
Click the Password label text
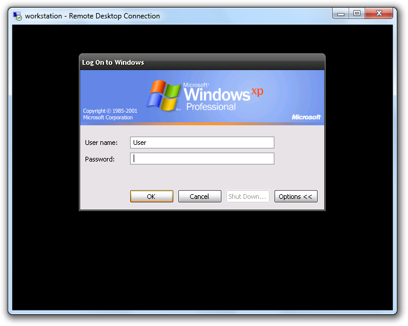tap(100, 159)
